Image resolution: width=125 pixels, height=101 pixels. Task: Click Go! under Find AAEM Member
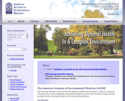(x=10, y=39)
